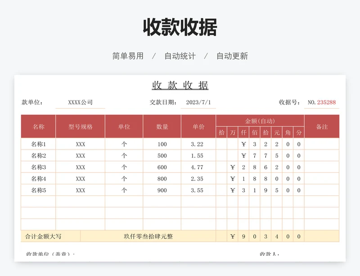Click the 名称 column header

point(38,127)
